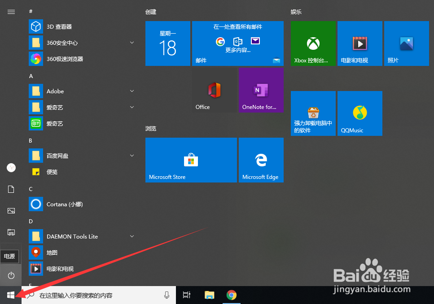Open the user account avatar

pos(11,168)
